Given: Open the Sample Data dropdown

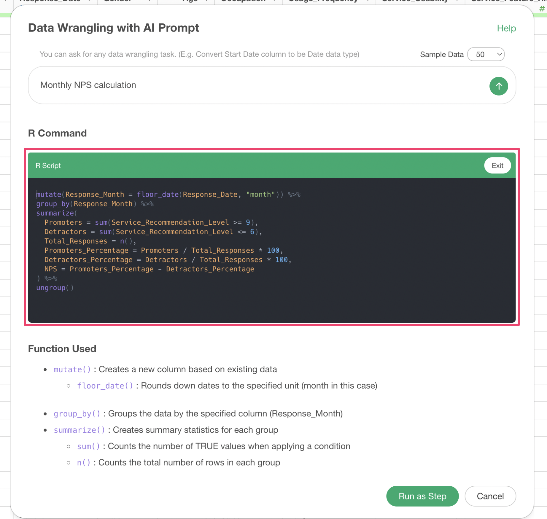Looking at the screenshot, I should click(x=486, y=54).
